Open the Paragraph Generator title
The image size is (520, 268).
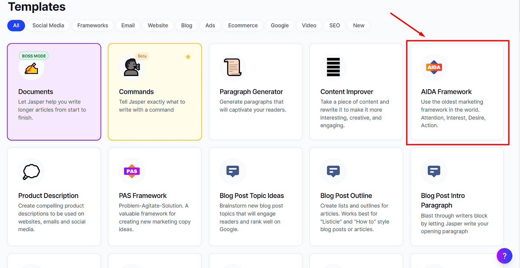click(251, 92)
